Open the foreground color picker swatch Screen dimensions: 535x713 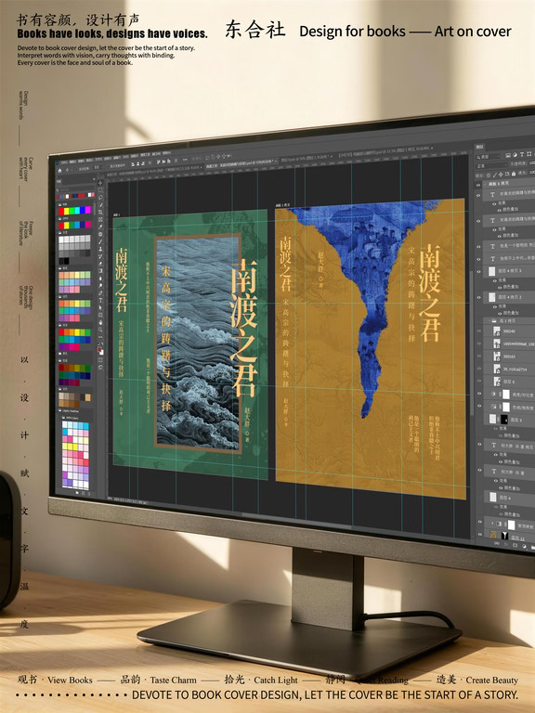tap(99, 350)
